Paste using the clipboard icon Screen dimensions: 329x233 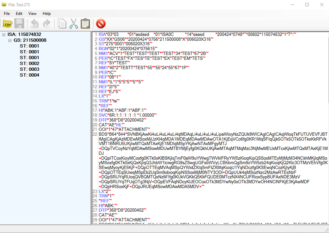tap(85, 23)
